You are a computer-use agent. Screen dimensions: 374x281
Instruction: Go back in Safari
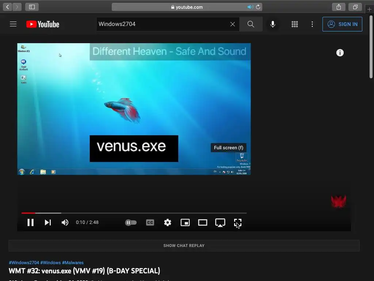[7, 7]
